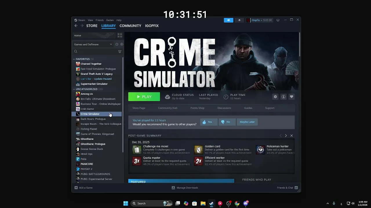Collapse the Favorites category
371x208 pixels.
74,59
